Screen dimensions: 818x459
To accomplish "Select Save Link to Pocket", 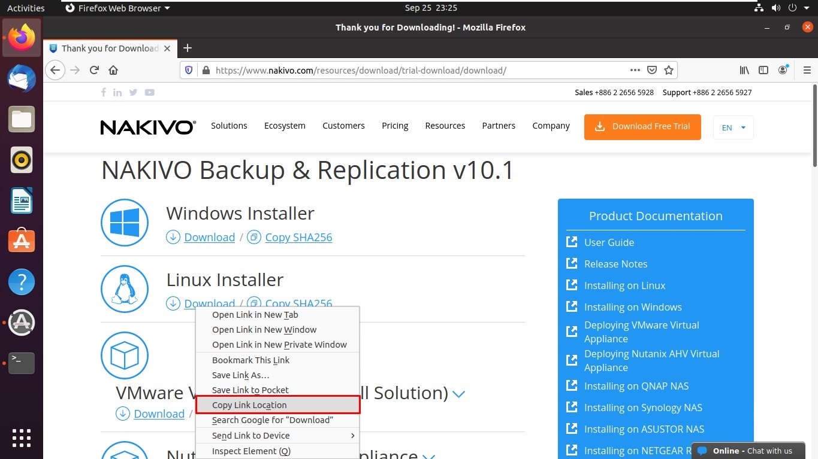I will click(x=277, y=390).
